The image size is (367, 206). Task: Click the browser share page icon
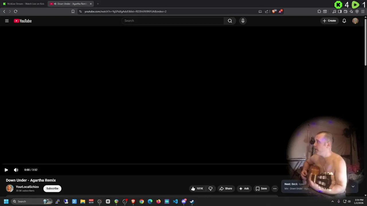[267, 11]
